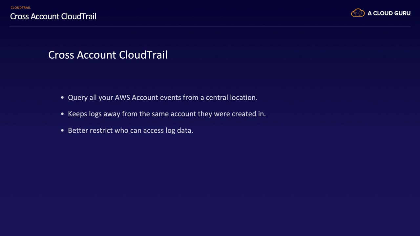This screenshot has height=236, width=420.
Task: Click the bullet dot before "Better restrict"
Action: click(62, 130)
